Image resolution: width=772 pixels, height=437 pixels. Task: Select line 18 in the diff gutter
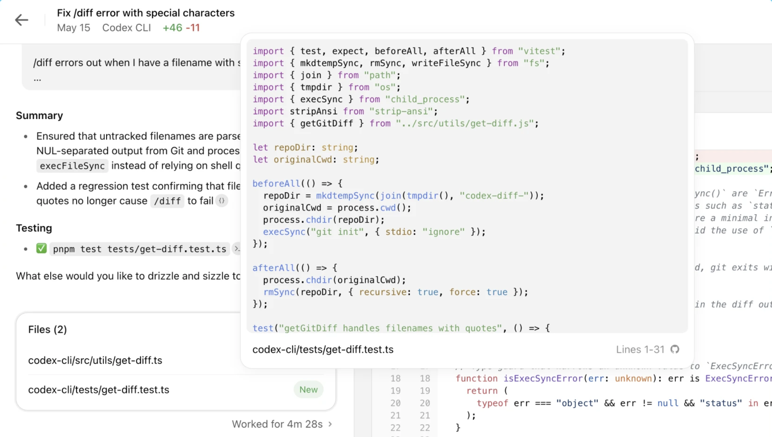tap(395, 378)
